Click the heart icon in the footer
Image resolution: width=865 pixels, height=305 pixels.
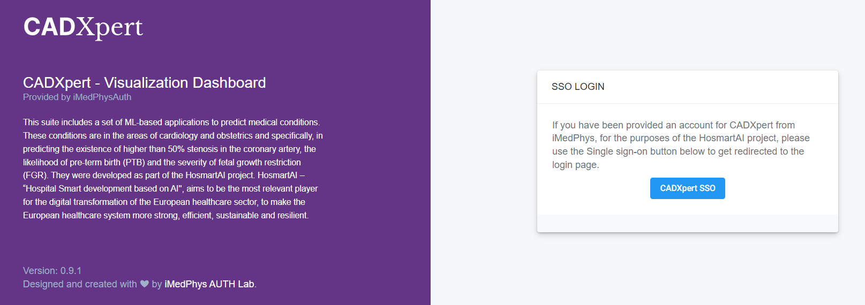[x=145, y=284]
